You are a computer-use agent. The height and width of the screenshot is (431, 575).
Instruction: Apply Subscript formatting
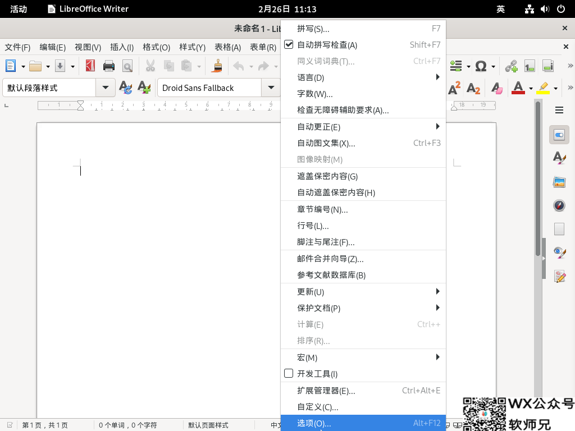(473, 88)
